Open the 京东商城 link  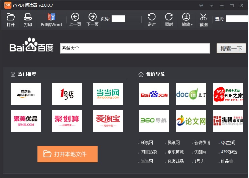pos(176,152)
